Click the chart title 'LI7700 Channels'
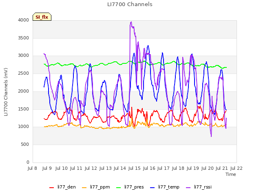Viewport: 261px width, 195px height. 130,4
